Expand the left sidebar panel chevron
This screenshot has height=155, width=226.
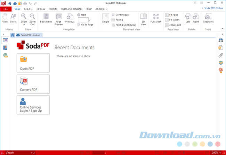[x=3, y=34]
